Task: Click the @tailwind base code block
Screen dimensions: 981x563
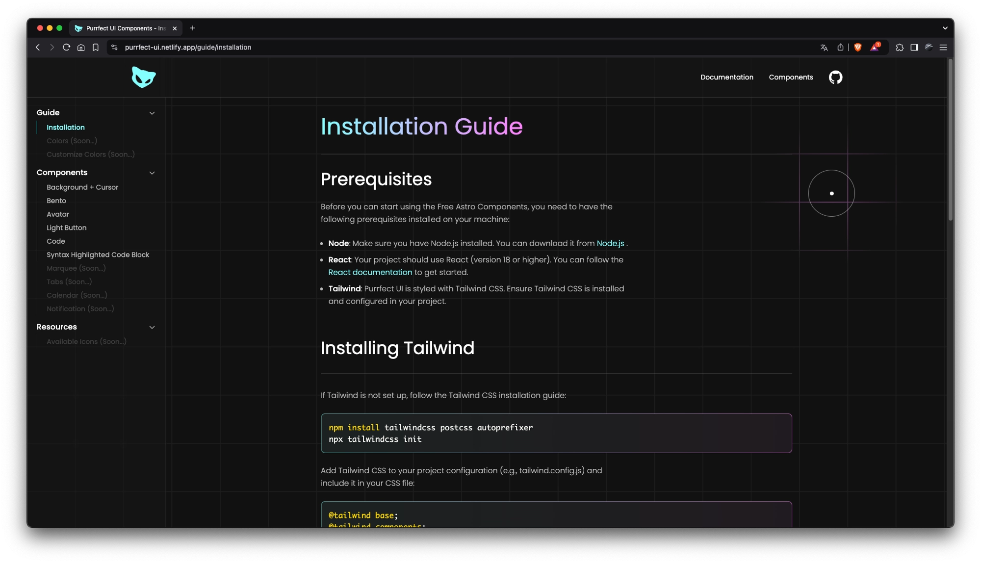Action: click(x=556, y=514)
